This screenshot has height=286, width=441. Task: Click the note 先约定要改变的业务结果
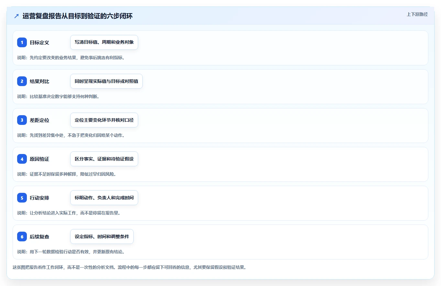point(71,58)
